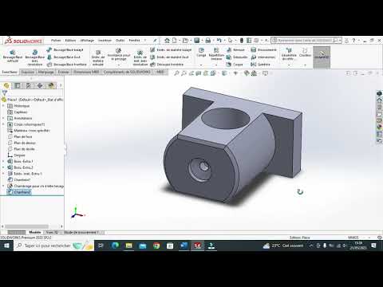Click the Undo arrow icon
The height and width of the screenshot is (287, 383).
219,41
